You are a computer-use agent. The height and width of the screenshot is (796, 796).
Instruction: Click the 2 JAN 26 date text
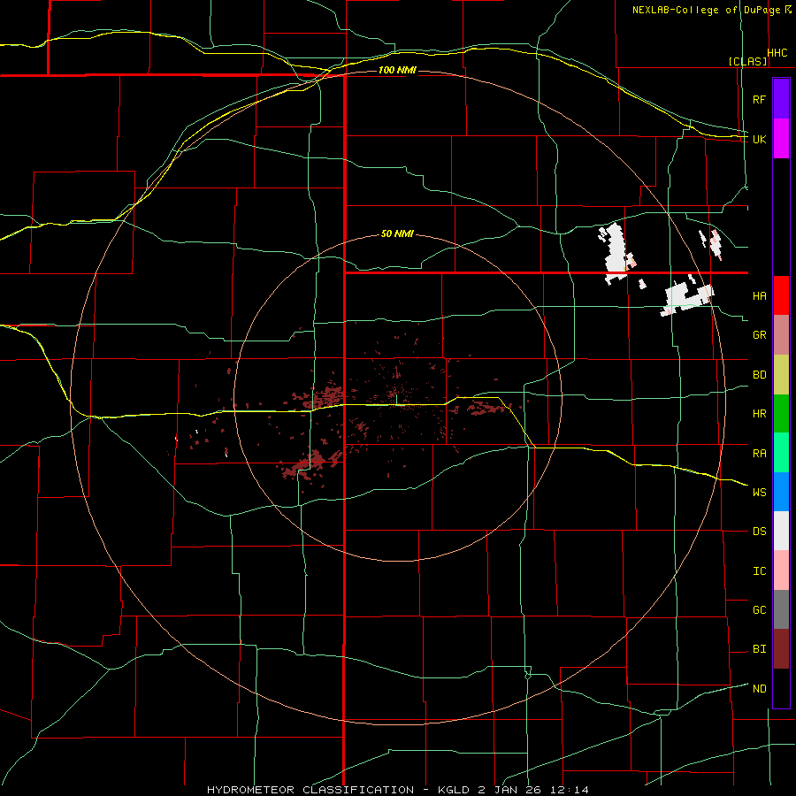pos(511,790)
